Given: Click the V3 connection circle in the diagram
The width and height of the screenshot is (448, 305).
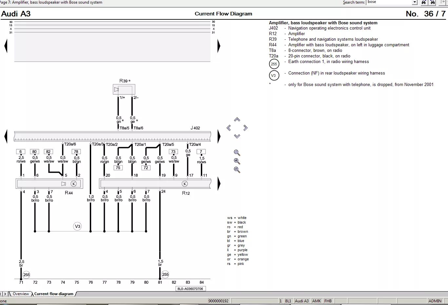Looking at the screenshot, I should (x=77, y=226).
